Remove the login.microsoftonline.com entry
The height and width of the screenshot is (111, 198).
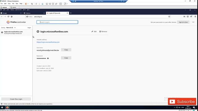pyautogui.click(x=103, y=31)
